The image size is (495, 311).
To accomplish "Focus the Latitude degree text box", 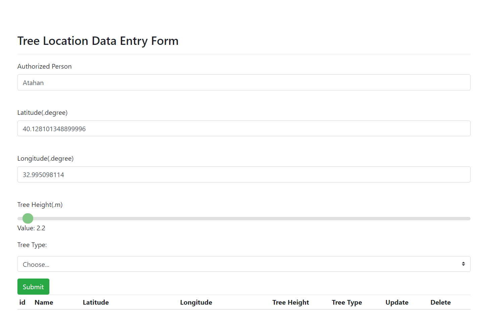I will pos(244,129).
